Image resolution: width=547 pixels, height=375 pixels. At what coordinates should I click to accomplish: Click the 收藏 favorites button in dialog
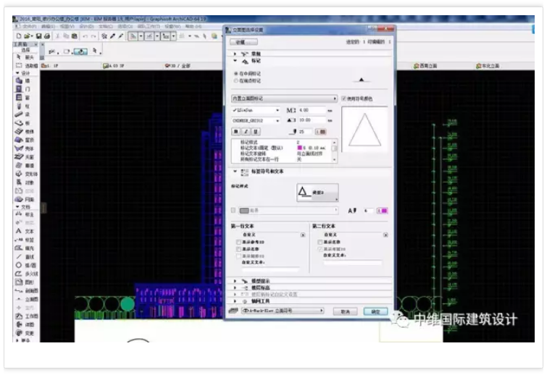[x=243, y=42]
